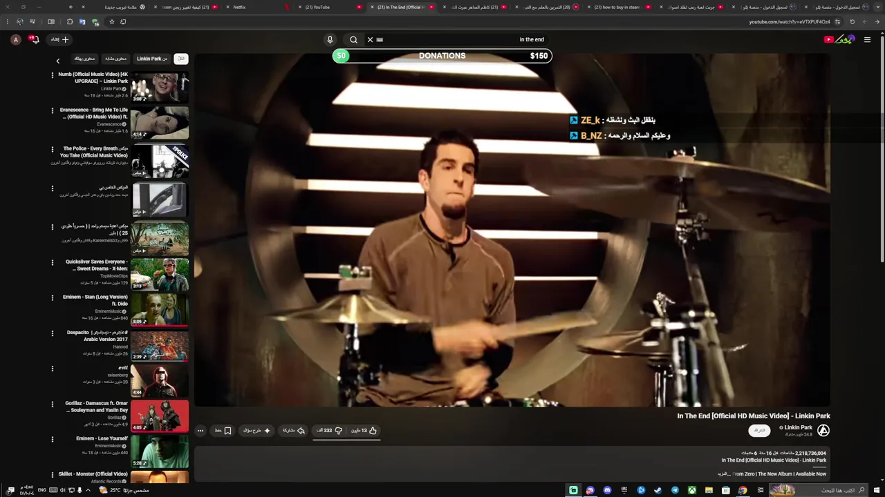
Task: Open options menu for the Numb video
Action: tap(53, 75)
